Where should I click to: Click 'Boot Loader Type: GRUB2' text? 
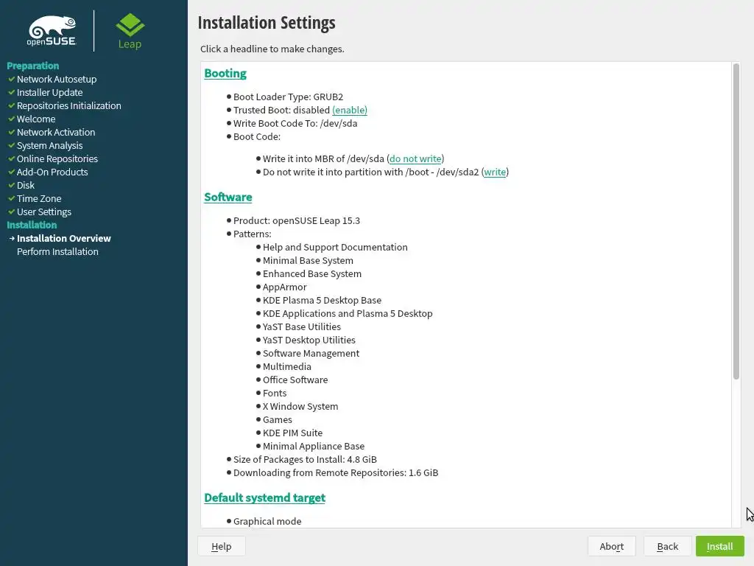288,97
